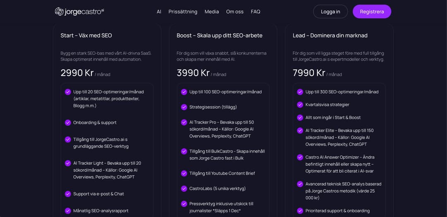Click text Strategisession (tillägg)
This screenshot has height=217, width=447.
(213, 107)
